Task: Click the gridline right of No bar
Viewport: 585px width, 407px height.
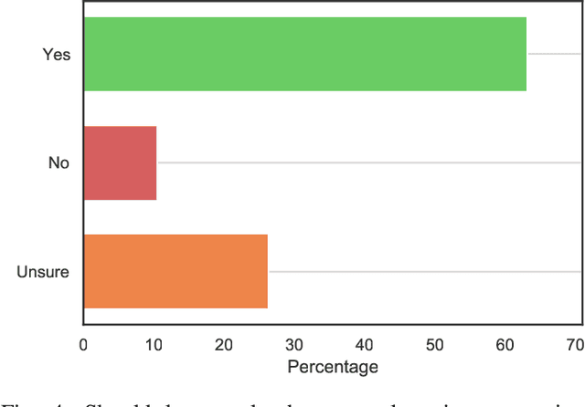Action: [366, 162]
